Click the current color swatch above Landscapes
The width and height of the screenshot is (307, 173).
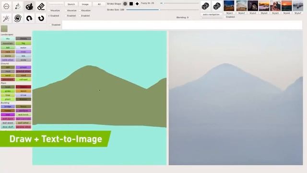(4, 29)
